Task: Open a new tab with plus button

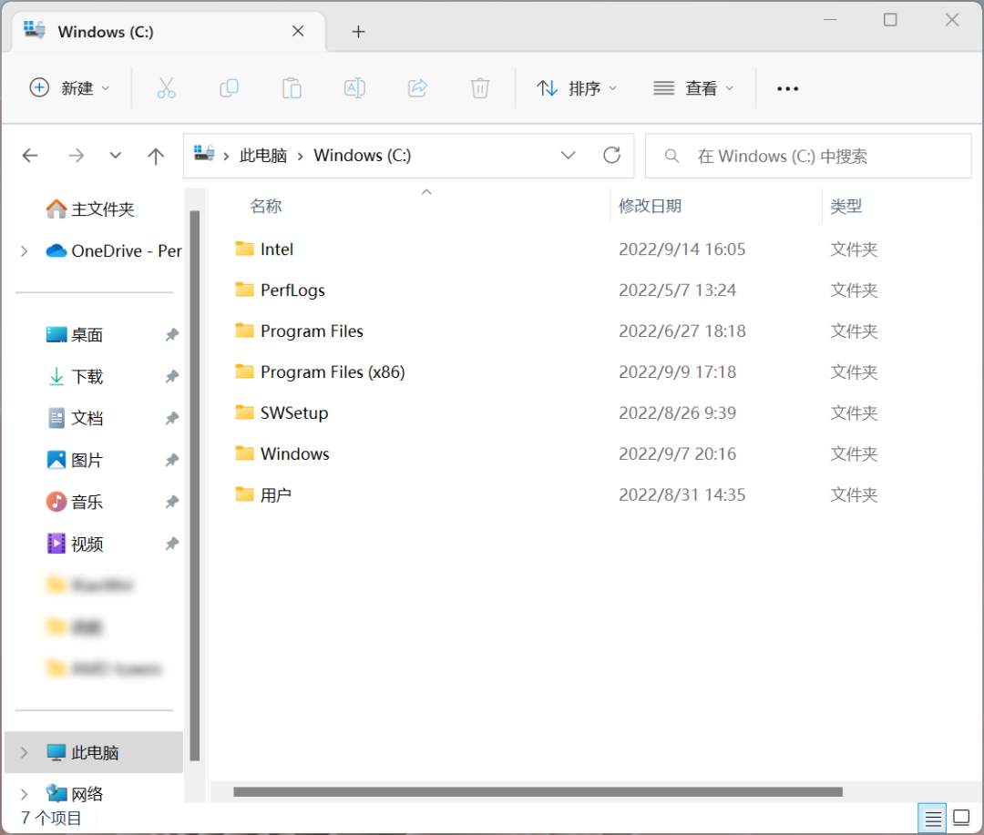Action: (x=358, y=32)
